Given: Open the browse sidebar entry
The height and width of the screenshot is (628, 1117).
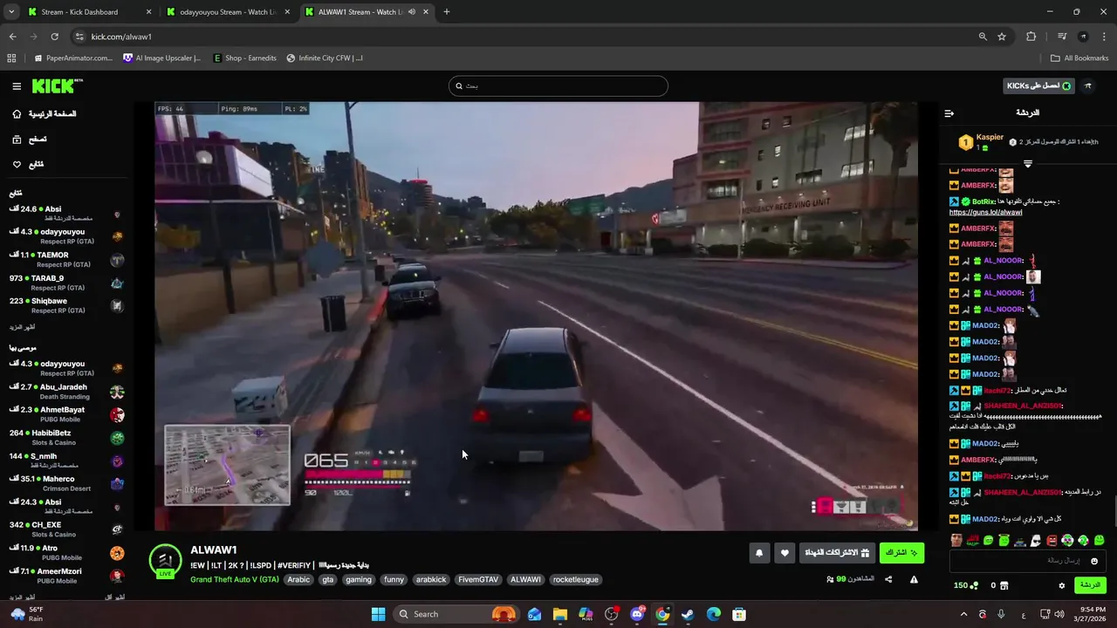Looking at the screenshot, I should point(29,140).
